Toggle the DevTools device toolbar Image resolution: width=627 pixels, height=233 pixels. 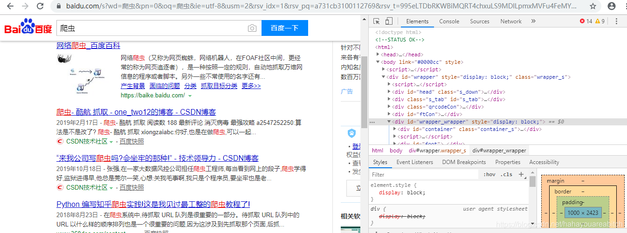389,21
